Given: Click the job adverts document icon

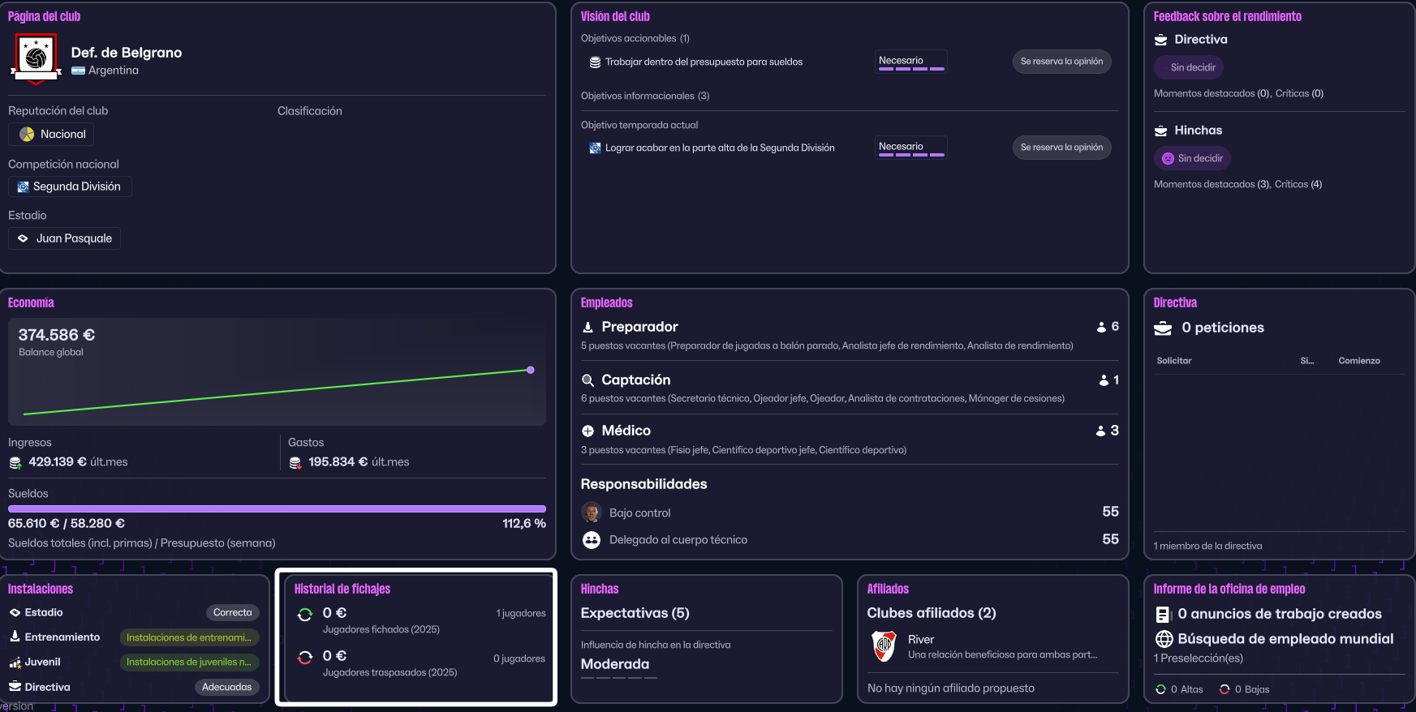Looking at the screenshot, I should pyautogui.click(x=1163, y=615).
